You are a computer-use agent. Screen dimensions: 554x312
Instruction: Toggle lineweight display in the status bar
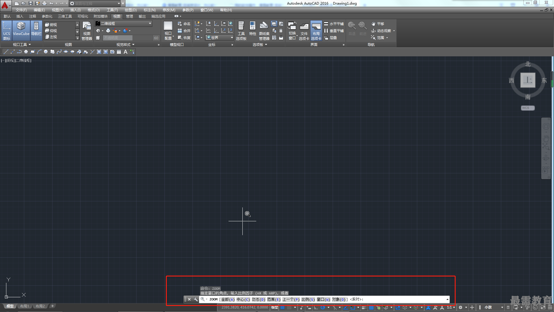pyautogui.click(x=364, y=307)
